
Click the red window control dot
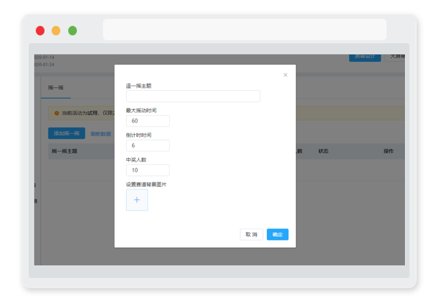pos(40,31)
